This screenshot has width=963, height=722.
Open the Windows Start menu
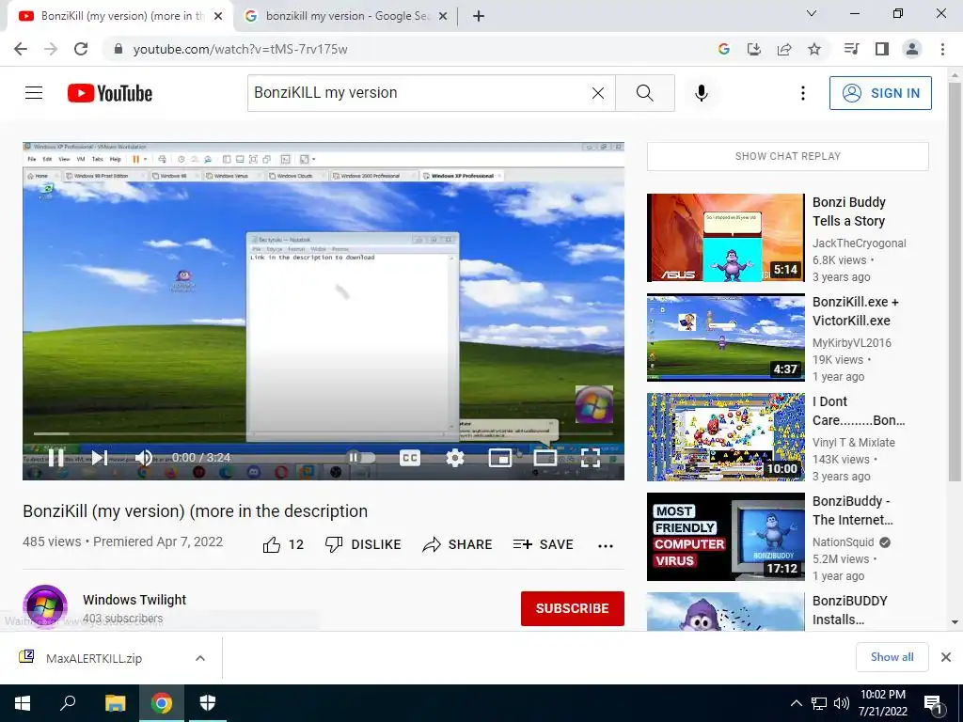click(23, 703)
